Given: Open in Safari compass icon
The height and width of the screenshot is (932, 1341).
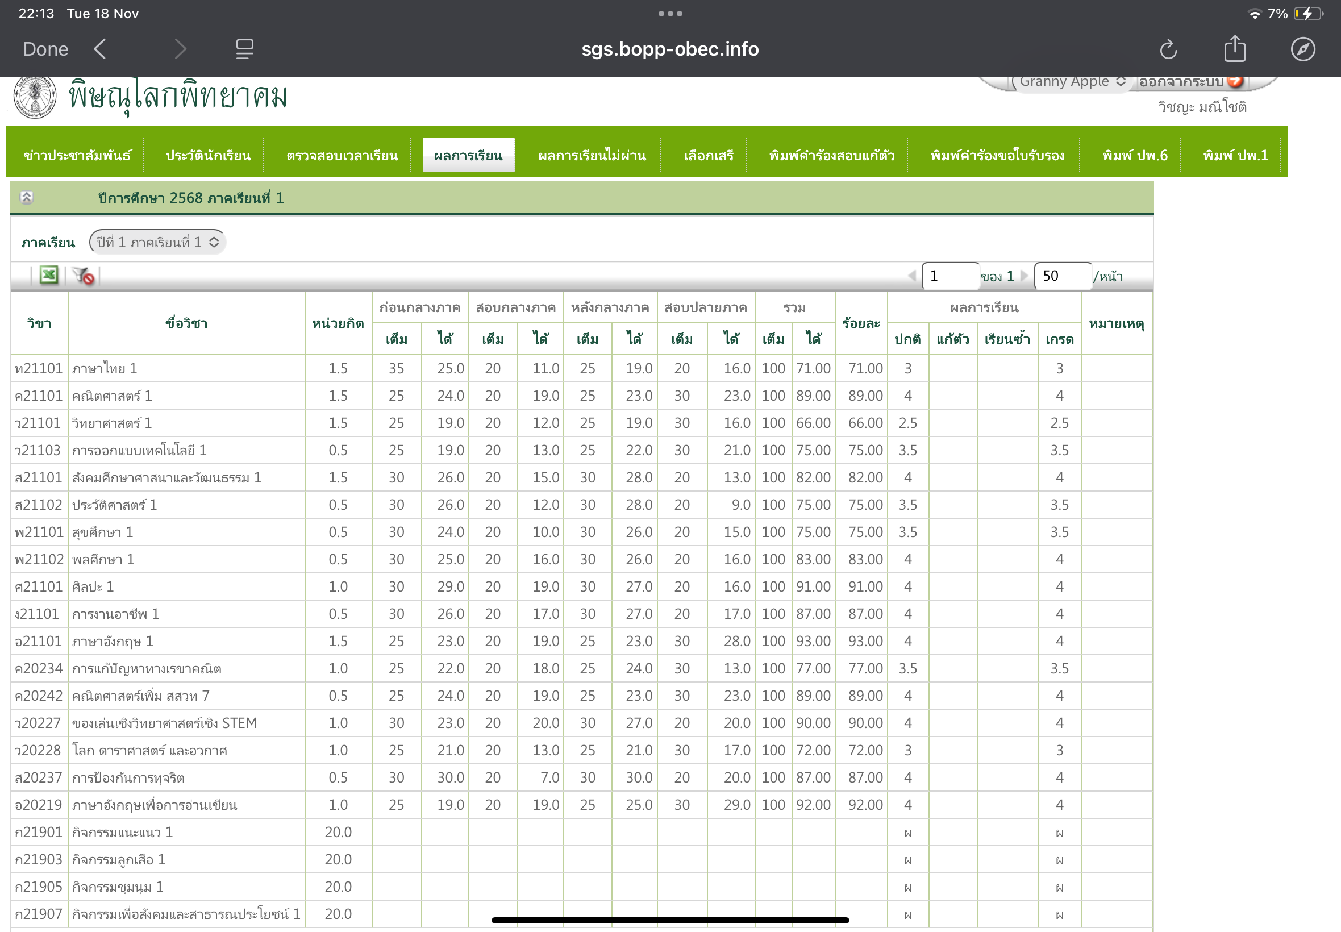Looking at the screenshot, I should click(x=1302, y=49).
